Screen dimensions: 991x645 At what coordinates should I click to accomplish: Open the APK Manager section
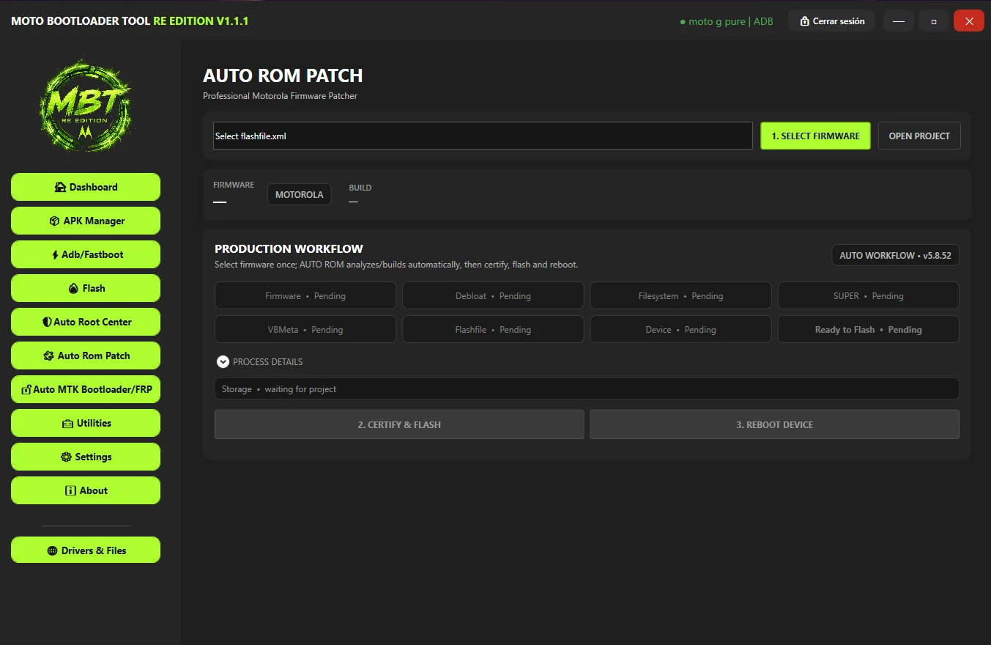click(x=86, y=221)
